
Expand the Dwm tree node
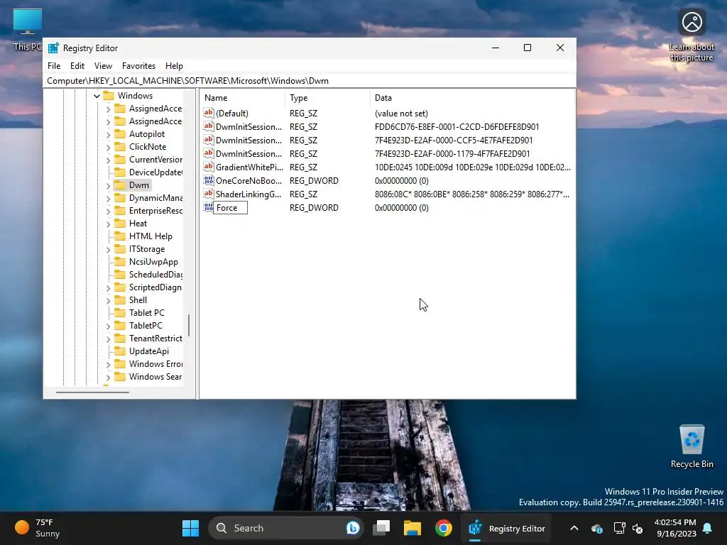pos(108,185)
